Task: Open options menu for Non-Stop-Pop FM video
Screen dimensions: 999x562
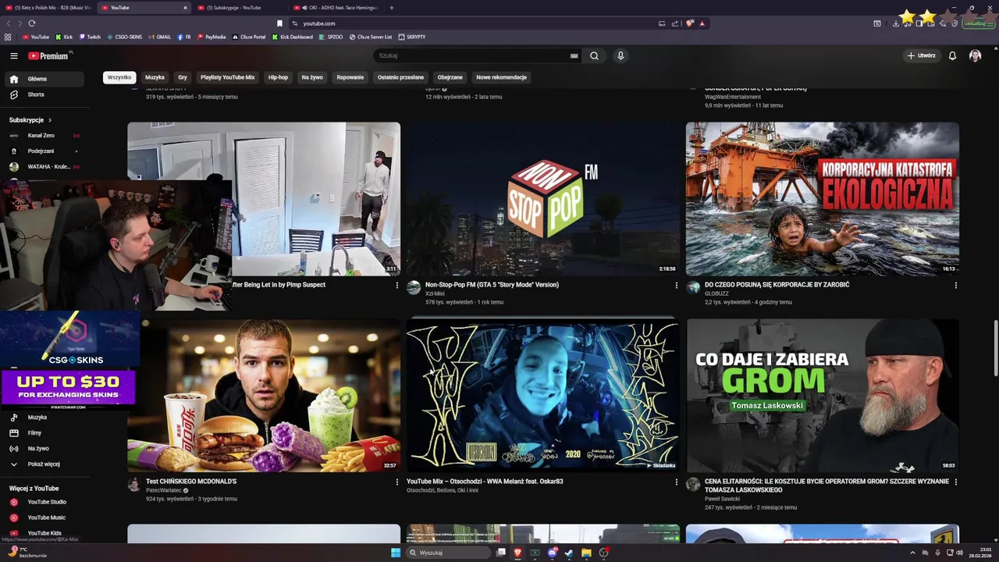Action: pyautogui.click(x=676, y=286)
